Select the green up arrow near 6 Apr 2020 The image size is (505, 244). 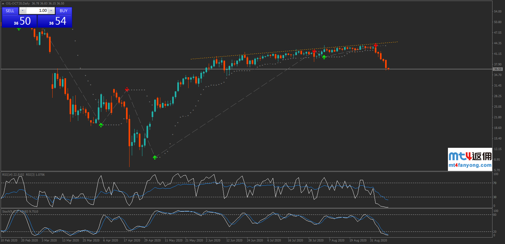click(x=101, y=125)
